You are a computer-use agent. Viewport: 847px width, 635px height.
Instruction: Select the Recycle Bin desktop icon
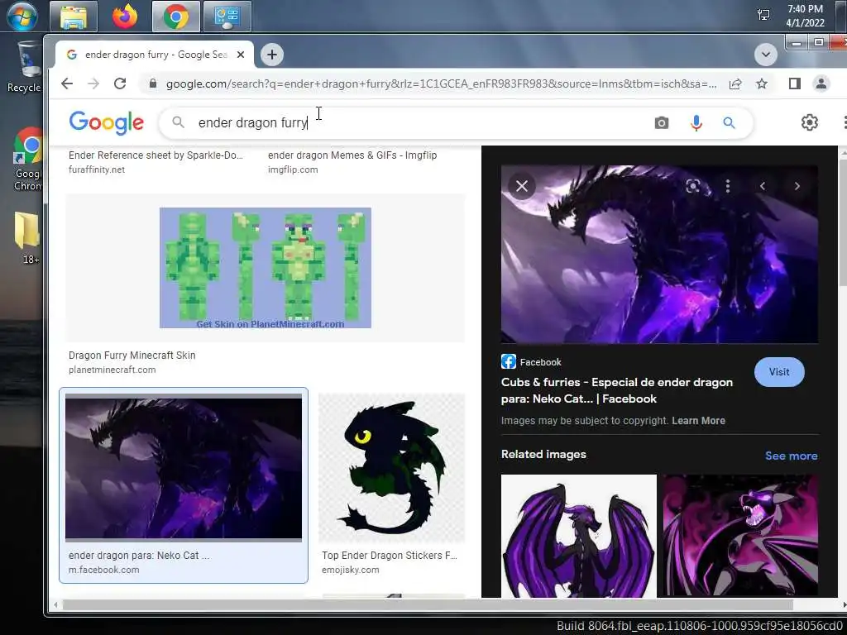click(x=25, y=67)
